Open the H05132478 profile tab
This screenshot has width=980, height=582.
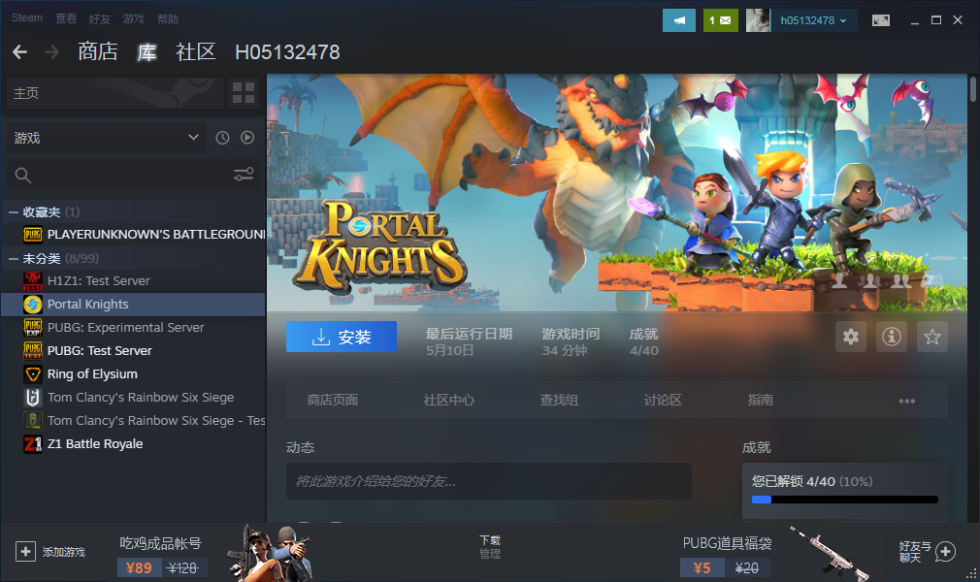(287, 51)
